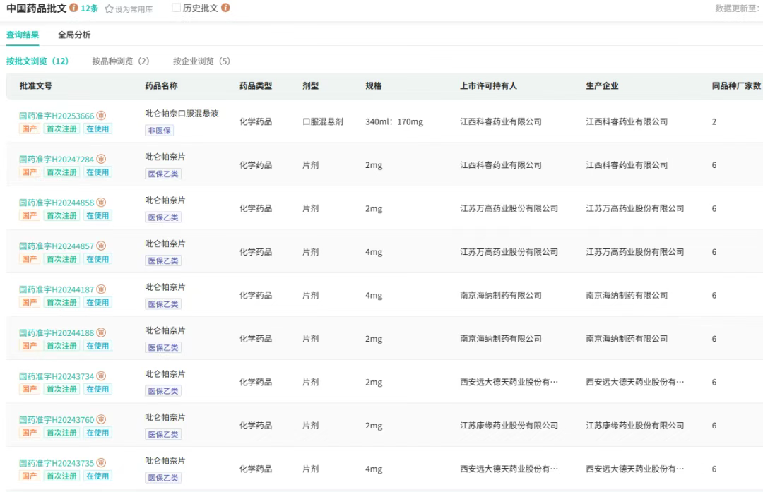
Task: Open approval number 国药准字H20243734
Action: [x=57, y=376]
